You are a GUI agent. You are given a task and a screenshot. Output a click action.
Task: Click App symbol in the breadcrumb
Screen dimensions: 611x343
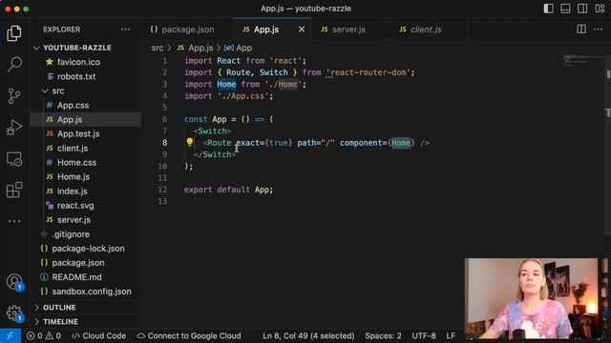pos(239,48)
